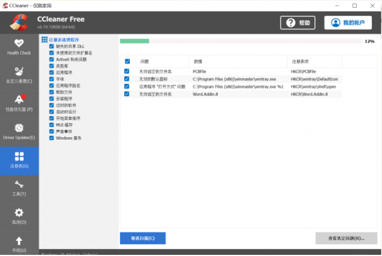382x256 pixels.
Task: Sort results by 问题 column
Action: coord(163,62)
